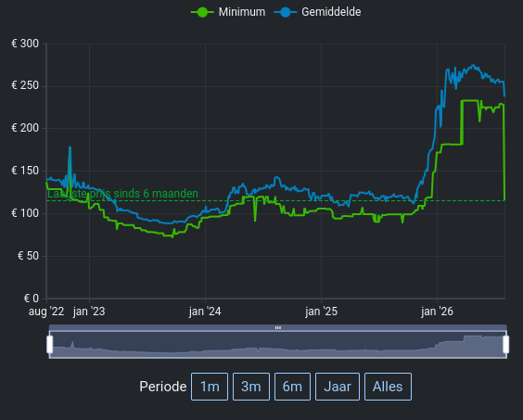Image resolution: width=523 pixels, height=420 pixels.
Task: Set the period to 1m
Action: [210, 387]
